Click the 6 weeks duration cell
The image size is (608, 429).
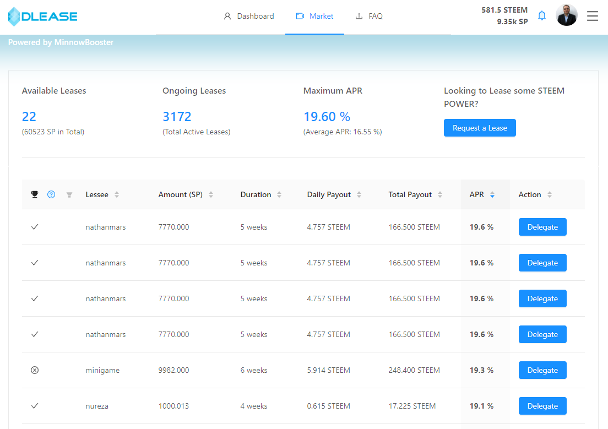pos(254,370)
